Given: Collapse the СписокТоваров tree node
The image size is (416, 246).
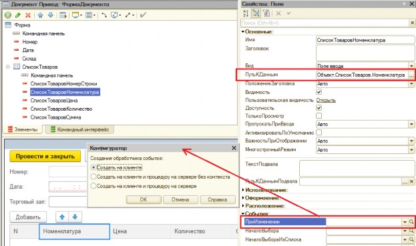Looking at the screenshot, I should pyautogui.click(x=8, y=67).
